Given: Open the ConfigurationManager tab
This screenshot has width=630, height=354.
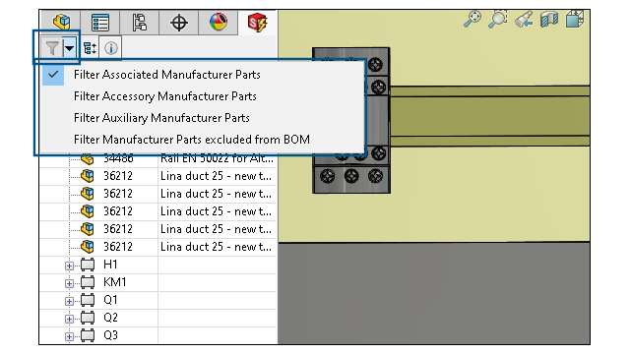Looking at the screenshot, I should (x=140, y=23).
